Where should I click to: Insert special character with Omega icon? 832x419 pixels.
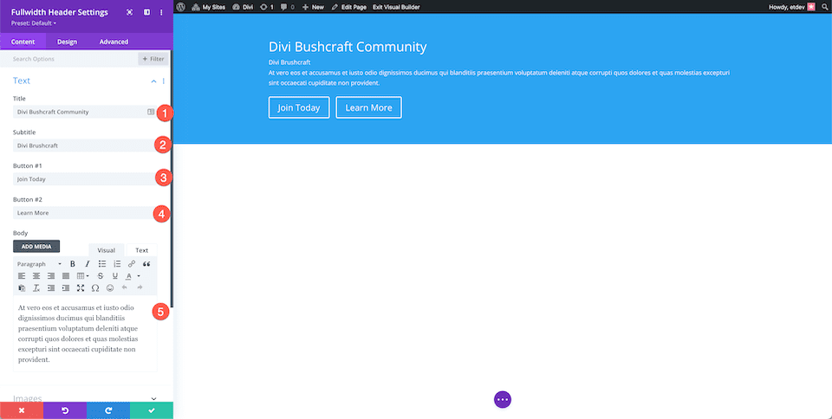[95, 287]
